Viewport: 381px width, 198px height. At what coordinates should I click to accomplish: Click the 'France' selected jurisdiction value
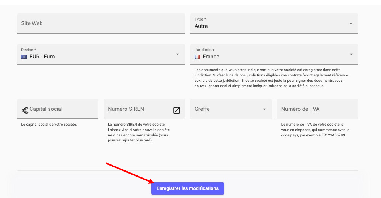(x=211, y=57)
